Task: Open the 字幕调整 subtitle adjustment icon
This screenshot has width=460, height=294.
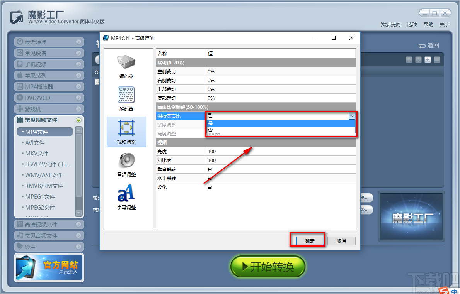Action: pyautogui.click(x=126, y=193)
